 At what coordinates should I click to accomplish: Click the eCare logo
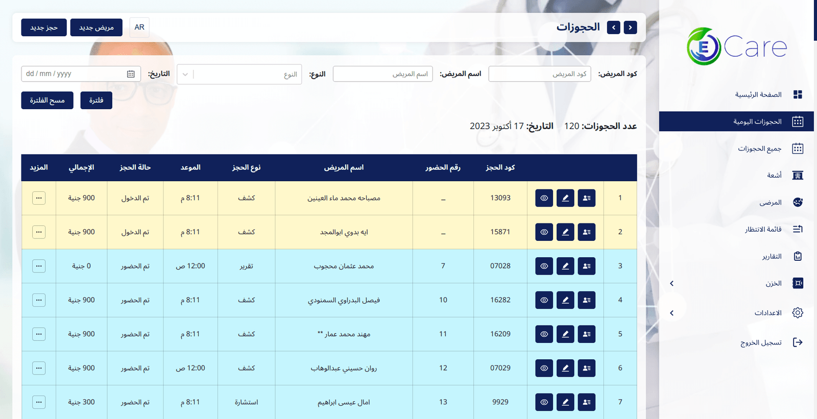[736, 46]
